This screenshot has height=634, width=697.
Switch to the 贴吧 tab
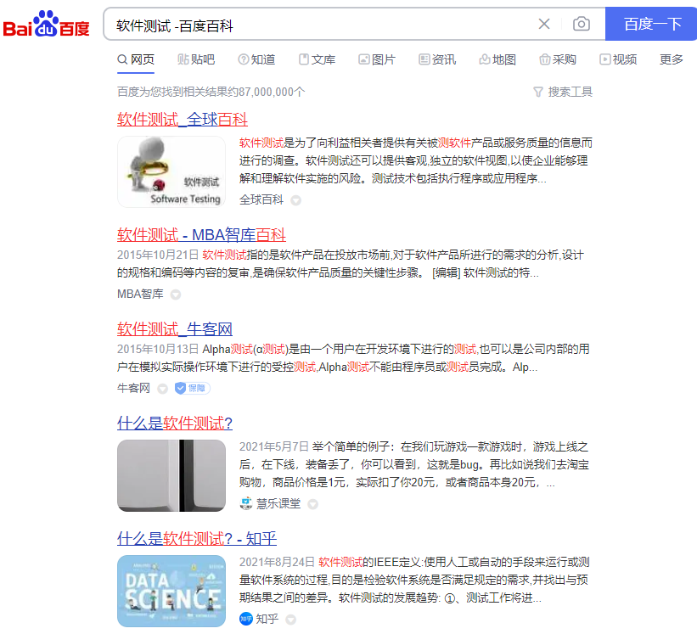click(196, 59)
